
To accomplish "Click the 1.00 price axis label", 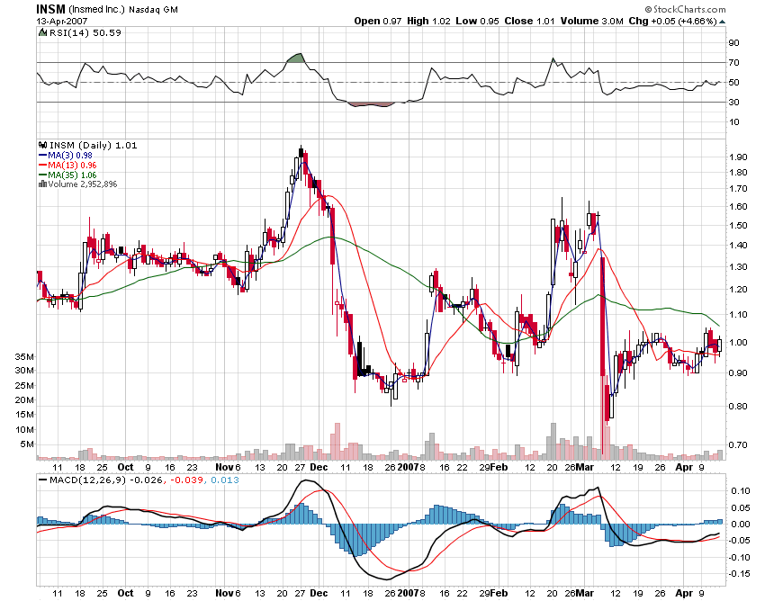I will pos(738,342).
